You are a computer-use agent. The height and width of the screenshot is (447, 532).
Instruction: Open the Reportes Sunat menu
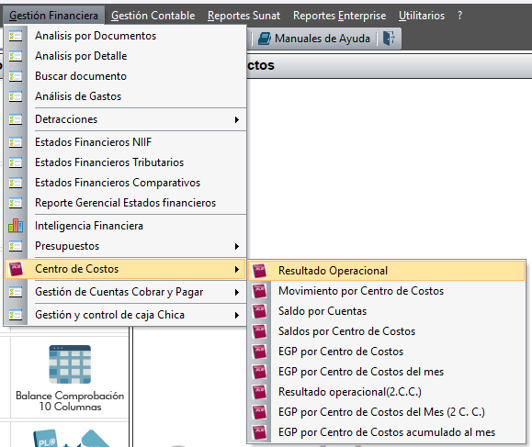pos(243,16)
